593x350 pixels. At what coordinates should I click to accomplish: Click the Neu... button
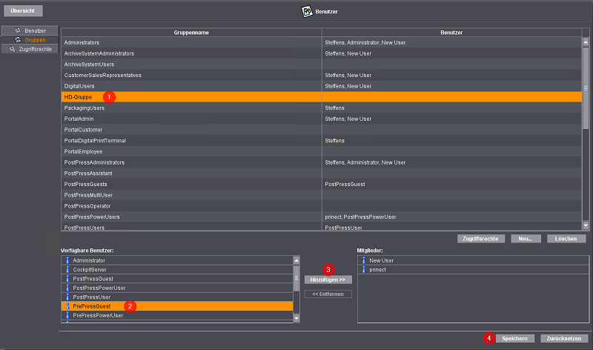(x=526, y=239)
